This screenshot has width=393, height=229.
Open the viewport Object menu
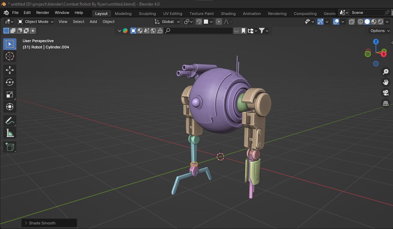coord(109,22)
